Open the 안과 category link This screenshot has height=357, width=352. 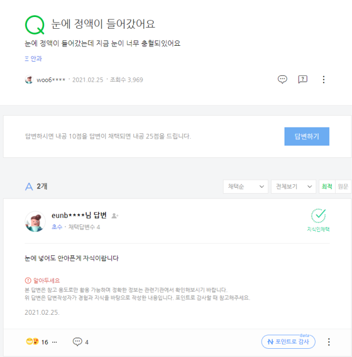[x=33, y=59]
